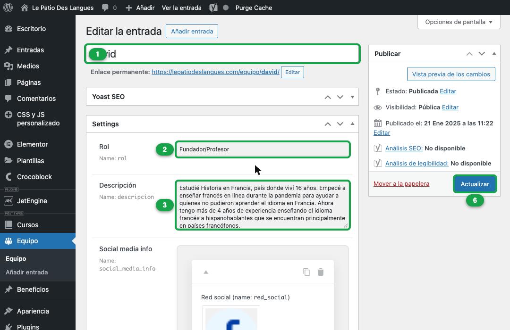Open the Añadir menu in admin bar
Screen dimensions: 510x330
(x=140, y=8)
